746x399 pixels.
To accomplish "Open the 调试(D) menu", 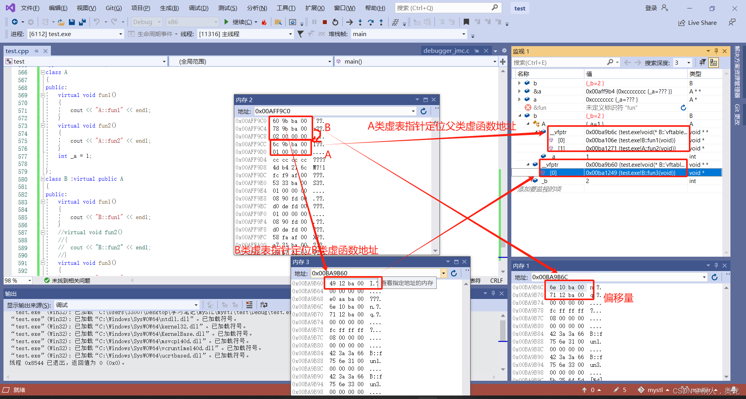I will 199,8.
